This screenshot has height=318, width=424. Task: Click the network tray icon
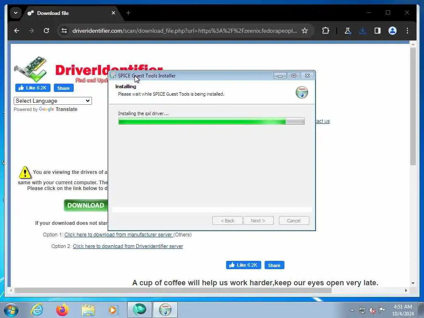(x=362, y=310)
